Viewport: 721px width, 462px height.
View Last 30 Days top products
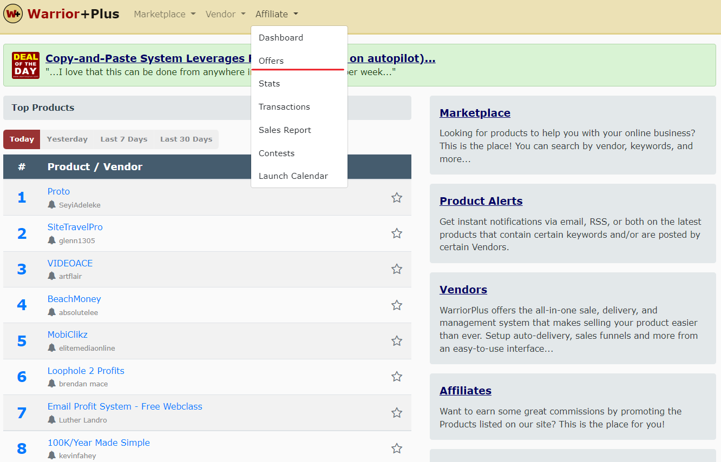[x=186, y=139]
